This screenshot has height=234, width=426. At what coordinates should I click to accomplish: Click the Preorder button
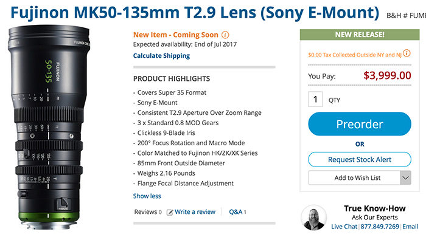(x=360, y=124)
